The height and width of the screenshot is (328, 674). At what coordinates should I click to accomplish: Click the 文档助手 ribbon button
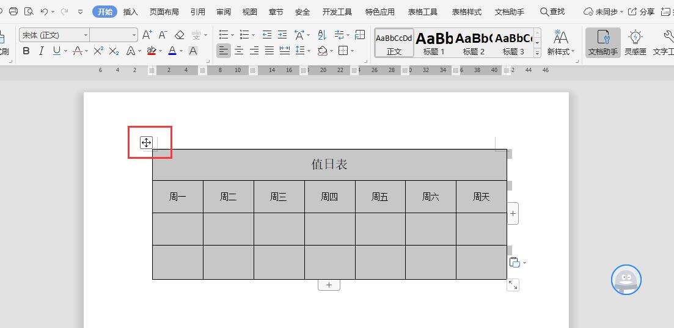[603, 43]
